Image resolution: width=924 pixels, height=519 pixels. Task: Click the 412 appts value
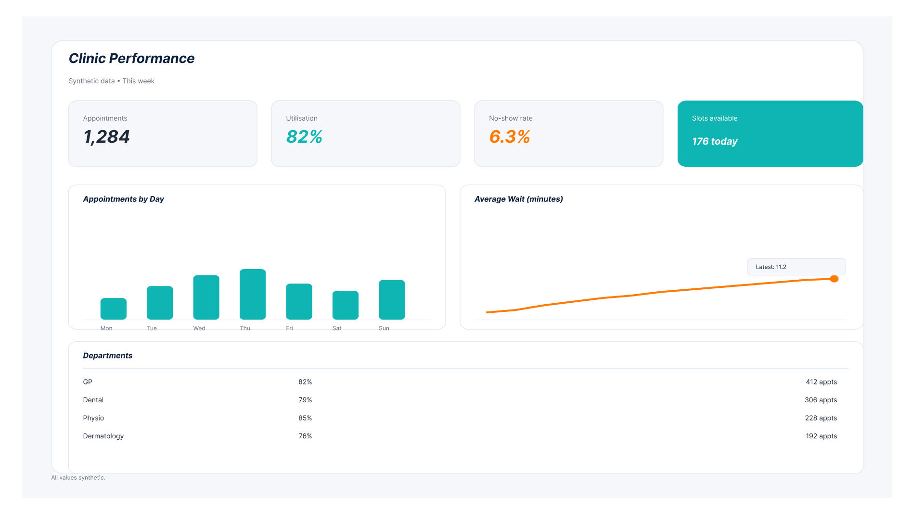point(821,382)
